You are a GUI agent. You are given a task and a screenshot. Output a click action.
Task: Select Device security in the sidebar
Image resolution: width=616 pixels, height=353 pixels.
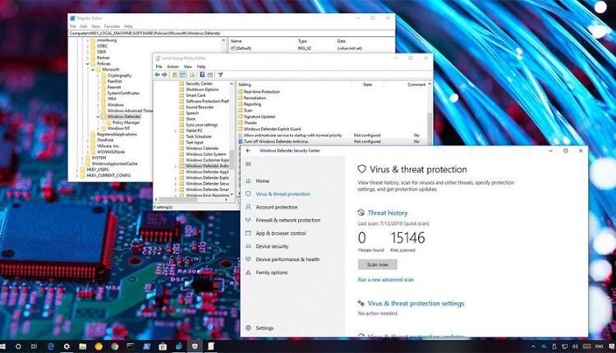(x=272, y=246)
